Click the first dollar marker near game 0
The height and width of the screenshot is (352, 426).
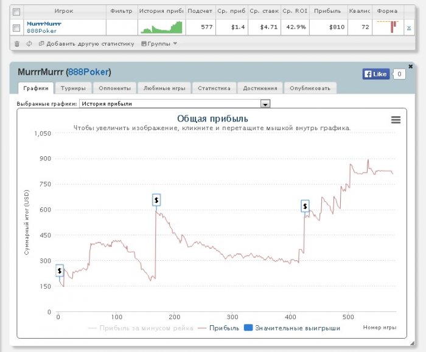point(60,271)
